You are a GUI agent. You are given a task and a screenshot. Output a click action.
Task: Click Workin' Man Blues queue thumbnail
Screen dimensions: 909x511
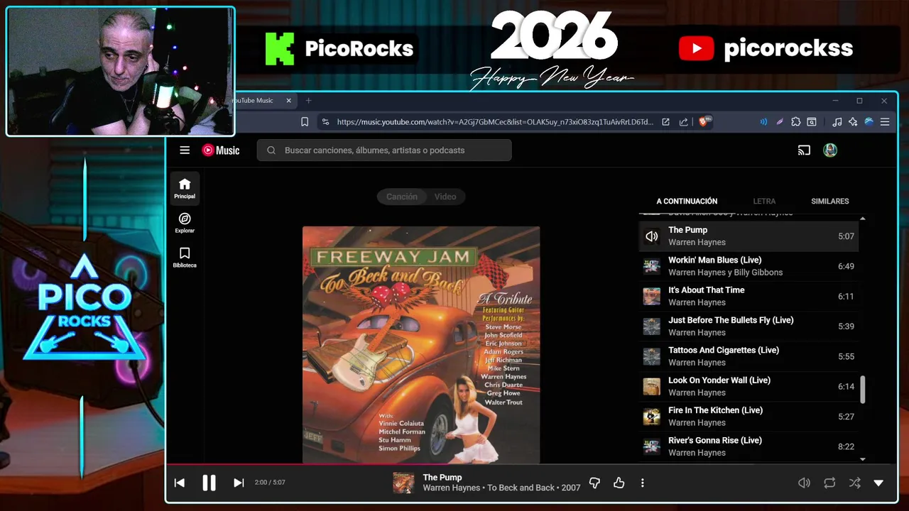pos(652,266)
